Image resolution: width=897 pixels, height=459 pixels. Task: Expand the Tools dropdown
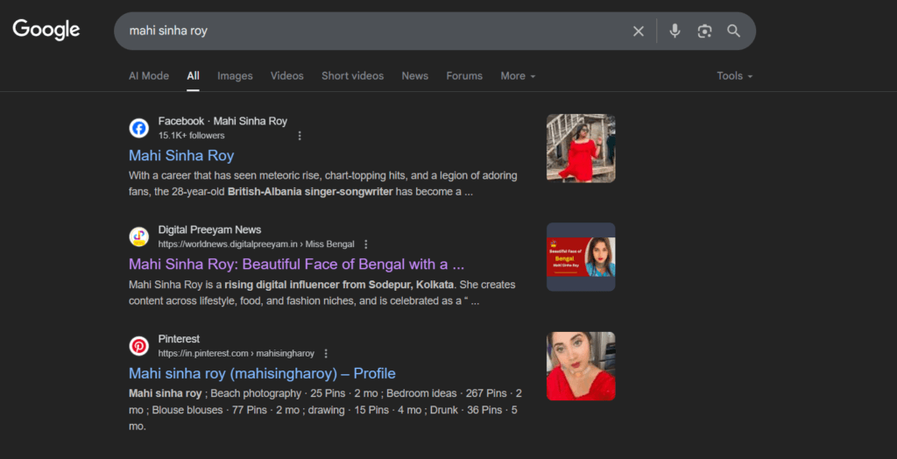pos(735,76)
